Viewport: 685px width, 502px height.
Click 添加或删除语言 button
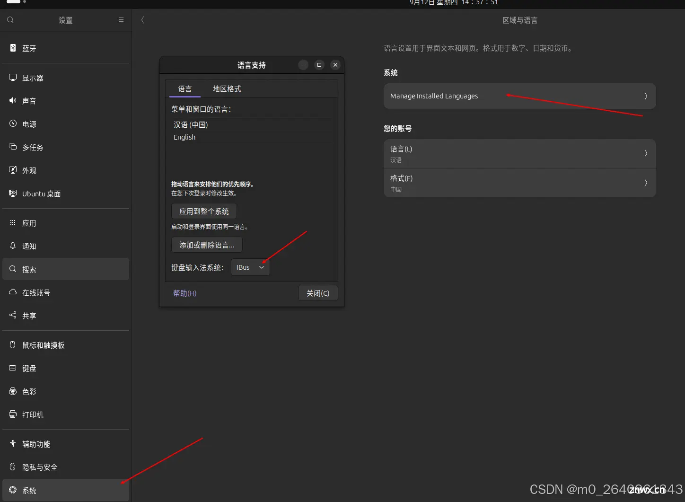pos(207,245)
